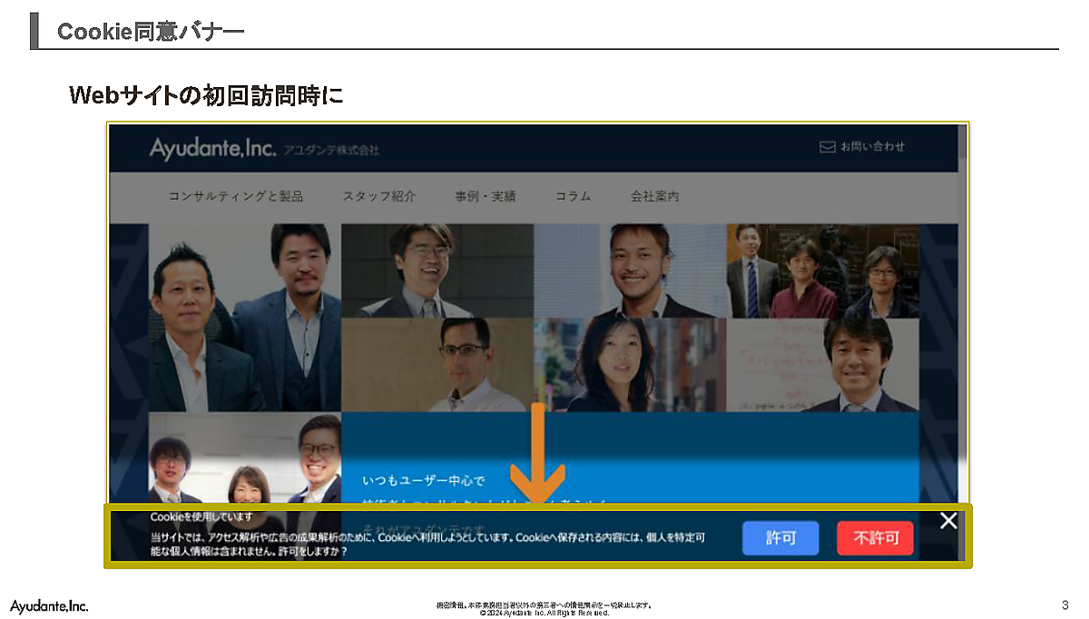This screenshot has width=1089, height=619.
Task: Click the slide page number 3
Action: [x=1064, y=604]
